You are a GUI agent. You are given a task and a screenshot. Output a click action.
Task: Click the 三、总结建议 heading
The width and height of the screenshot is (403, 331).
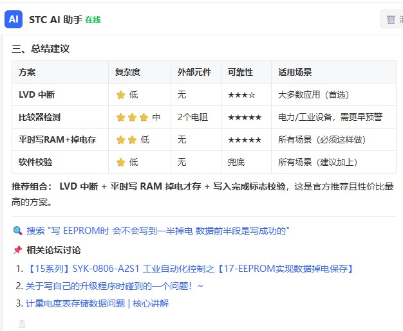tap(41, 48)
